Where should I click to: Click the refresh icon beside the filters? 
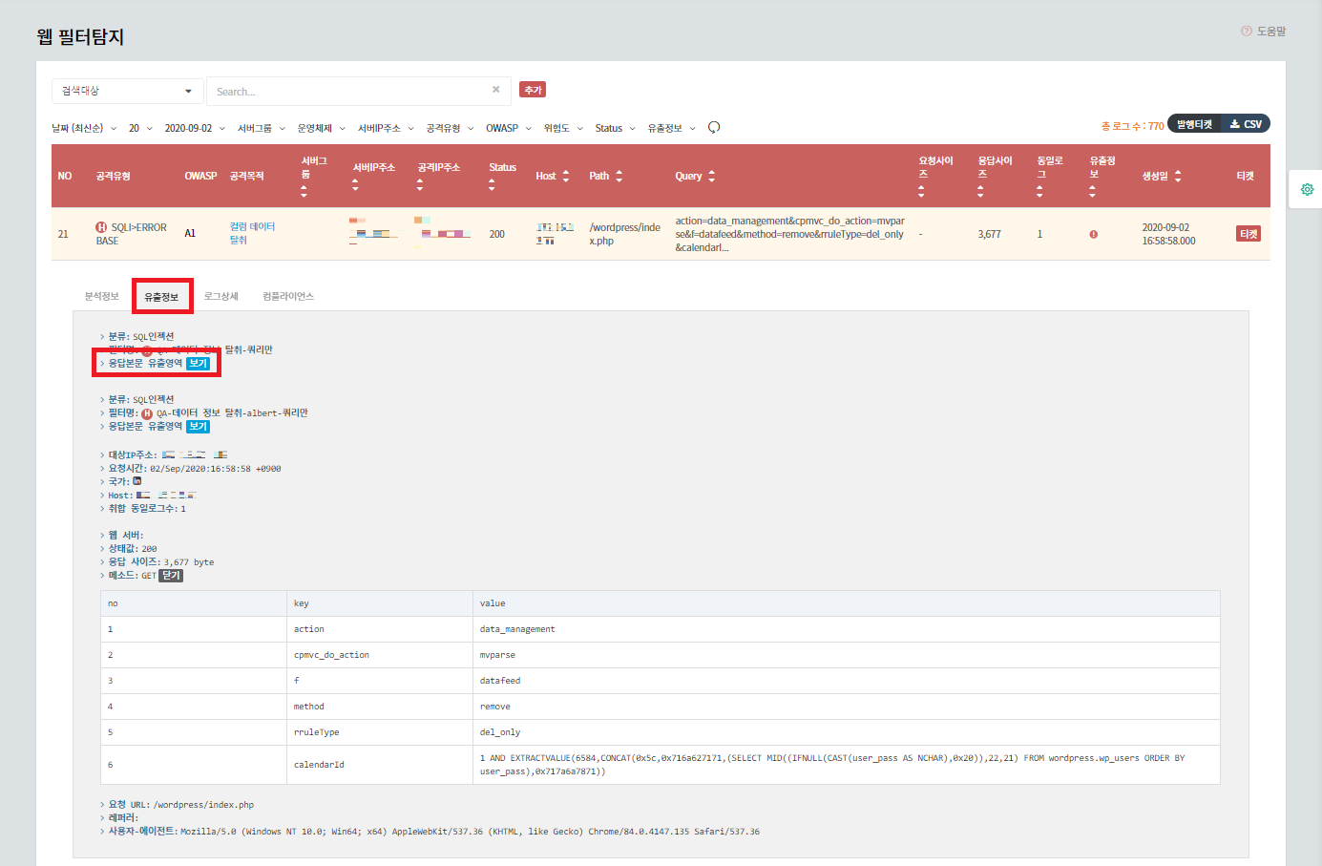coord(714,128)
